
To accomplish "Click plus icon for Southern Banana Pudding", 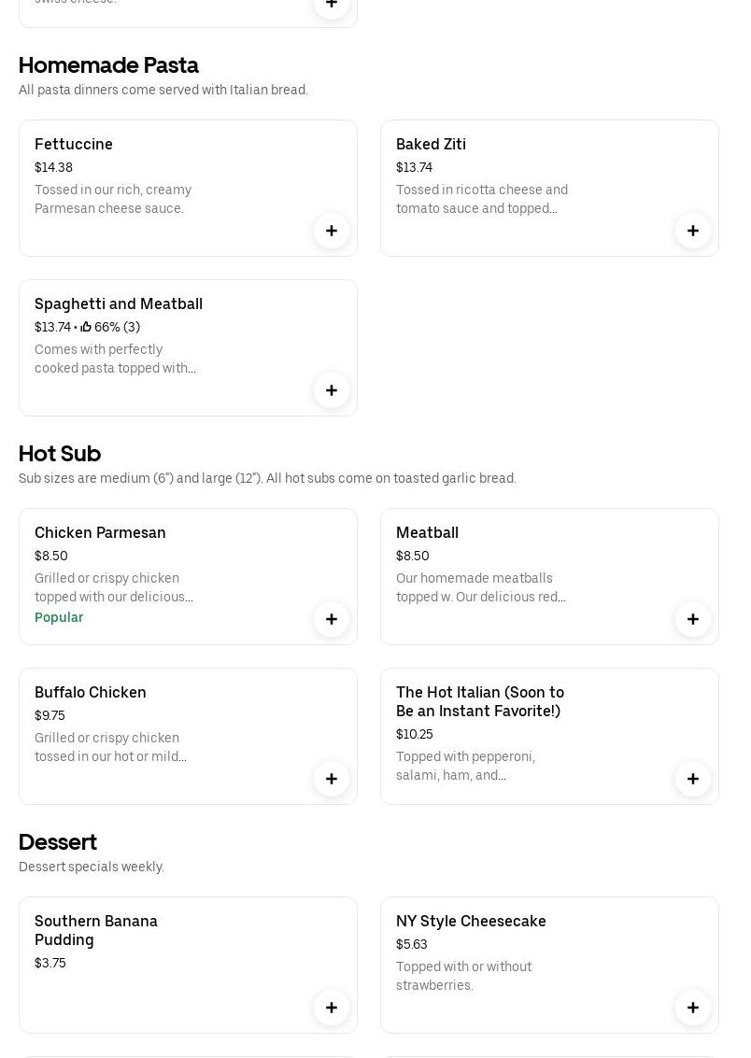I will click(332, 1008).
